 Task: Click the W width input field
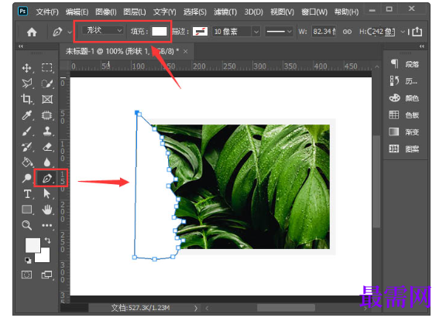coord(324,31)
